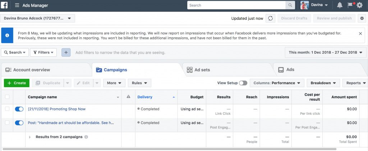Switch to the Ad sets tab
The width and height of the screenshot is (368, 151).
pyautogui.click(x=228, y=70)
